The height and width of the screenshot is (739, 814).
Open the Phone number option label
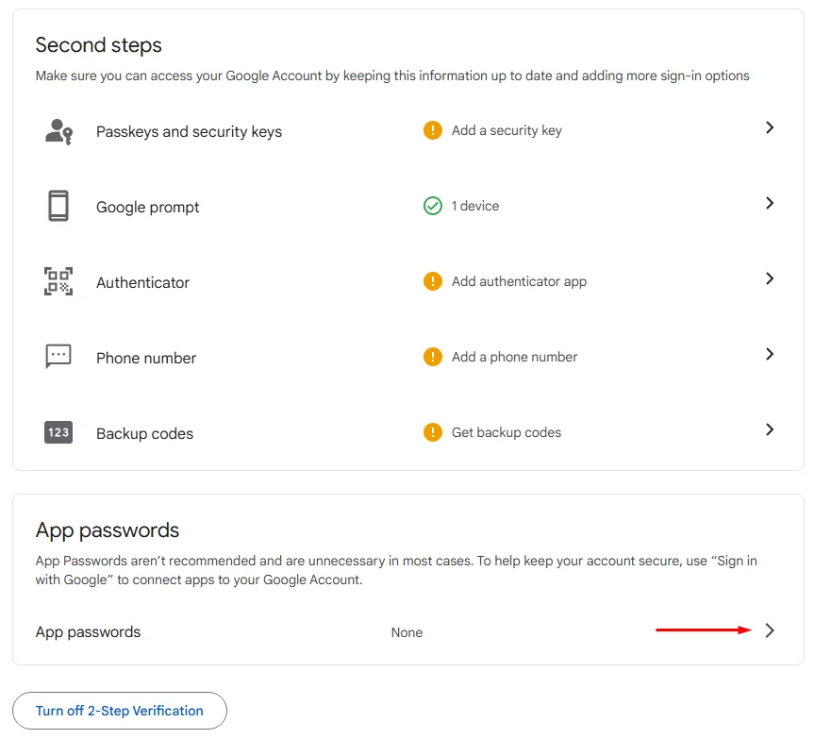click(x=146, y=358)
